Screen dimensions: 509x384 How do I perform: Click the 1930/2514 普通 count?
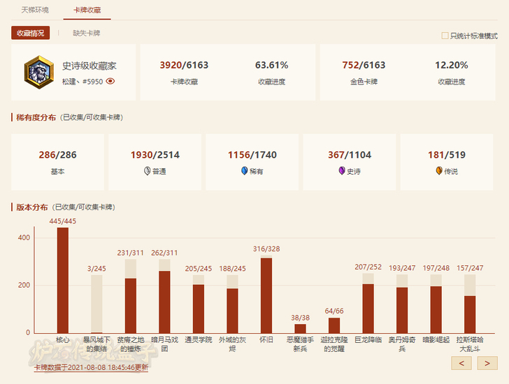coord(155,155)
